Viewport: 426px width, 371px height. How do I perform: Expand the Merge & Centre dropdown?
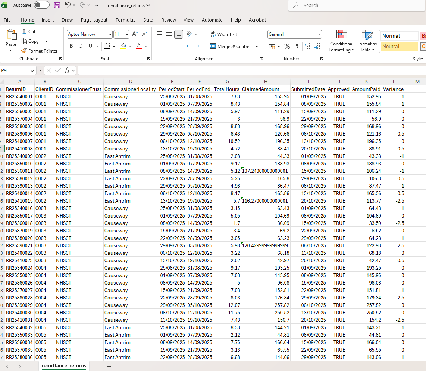click(x=256, y=46)
